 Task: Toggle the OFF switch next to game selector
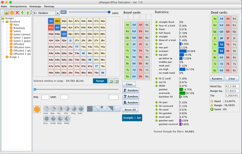point(63,12)
